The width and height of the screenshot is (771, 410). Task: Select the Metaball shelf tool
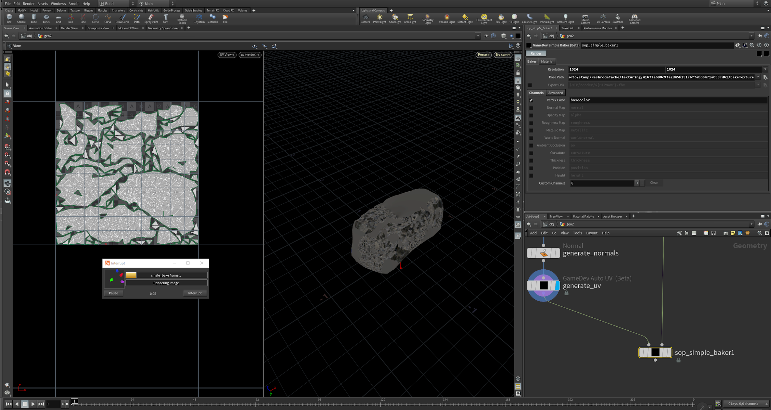[212, 18]
